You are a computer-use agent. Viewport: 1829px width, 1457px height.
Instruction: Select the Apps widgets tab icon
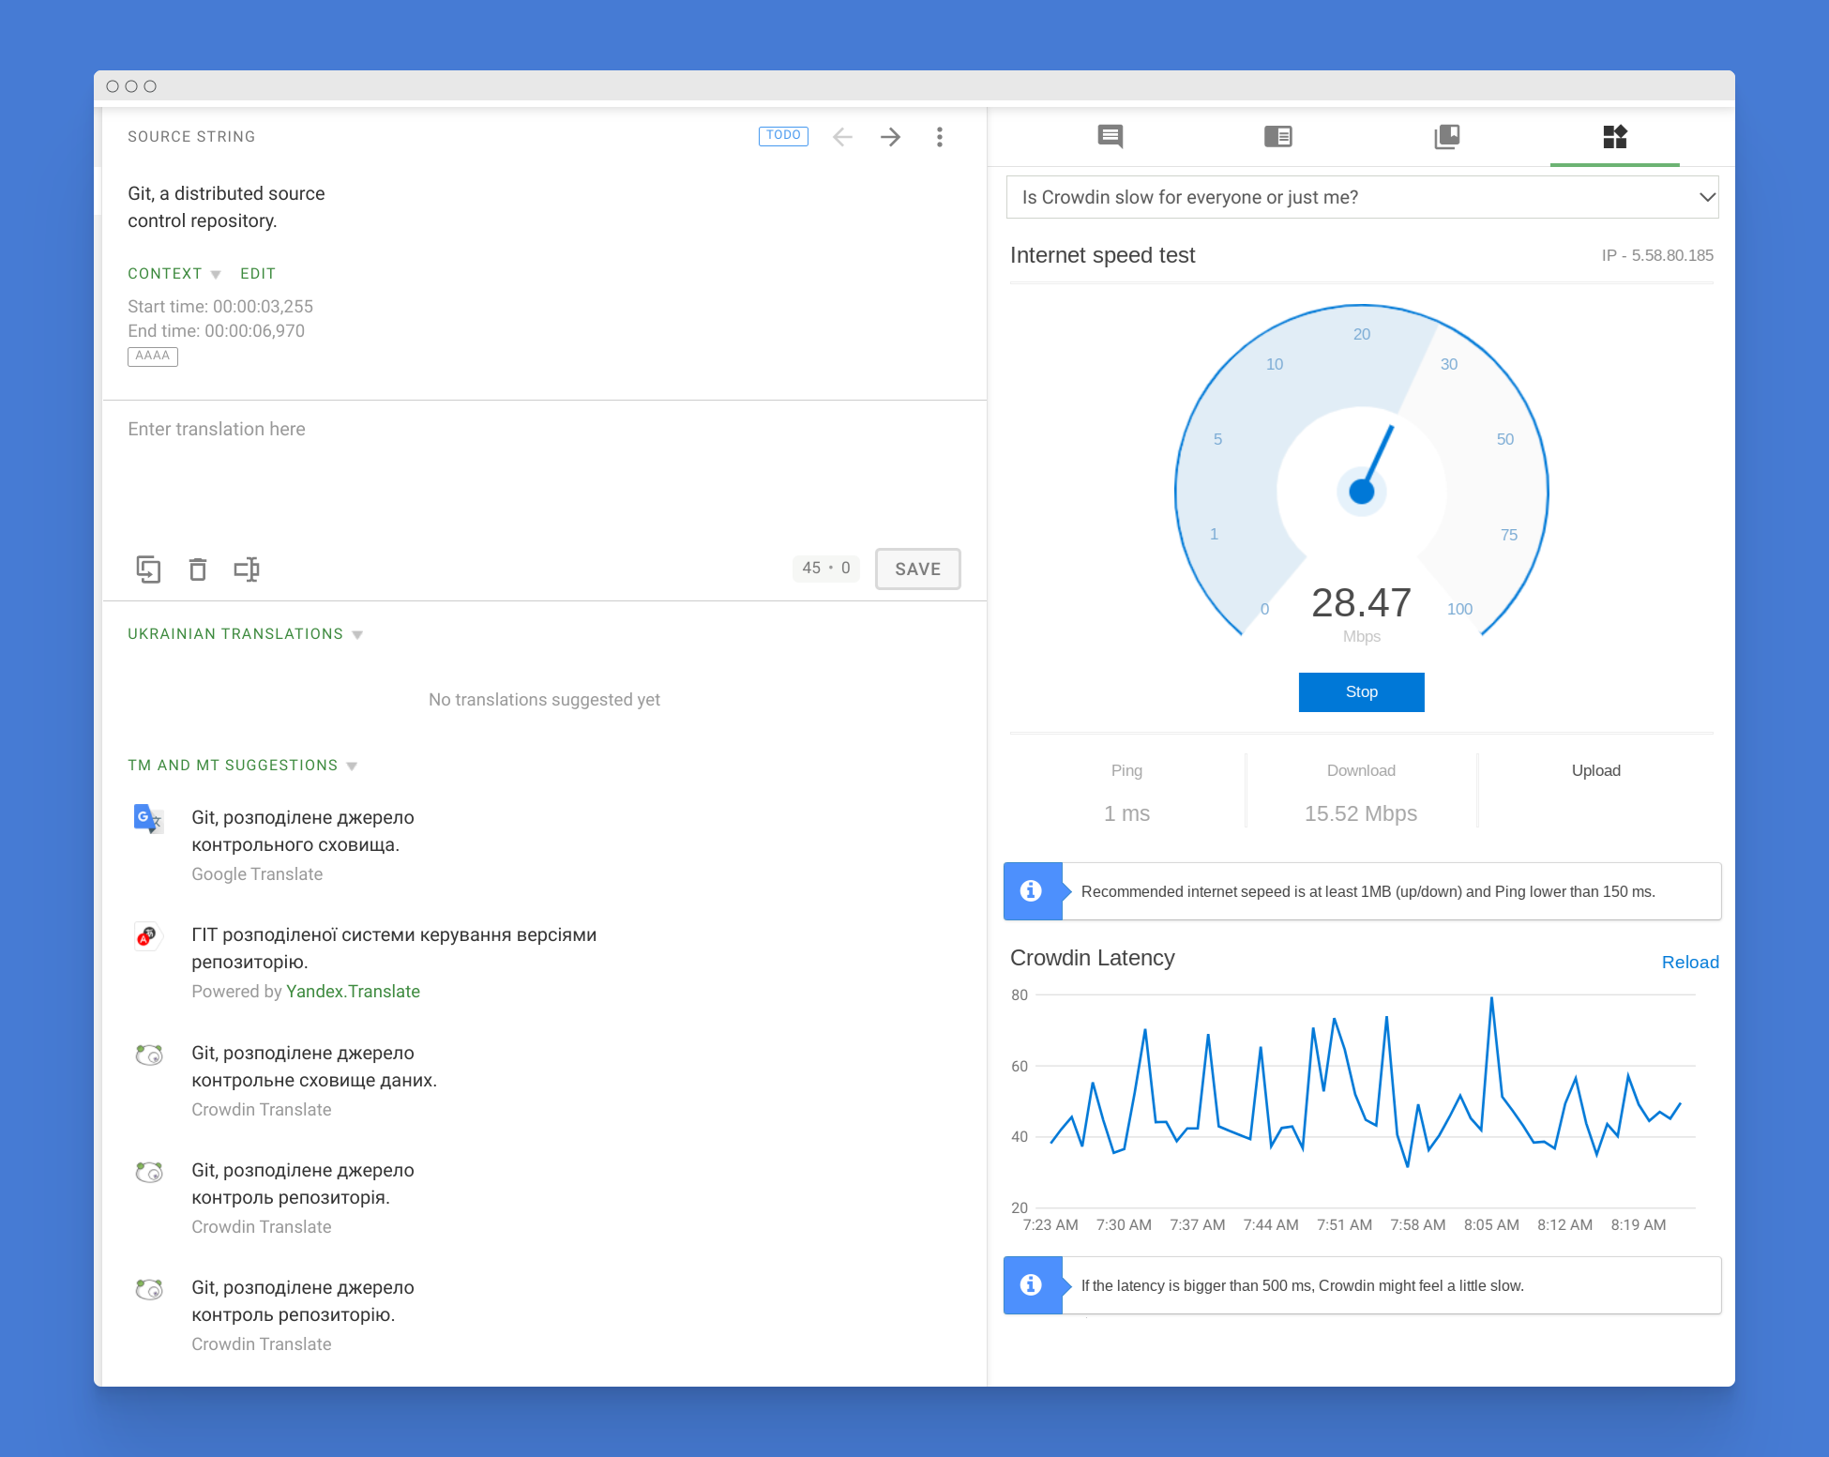1614,137
